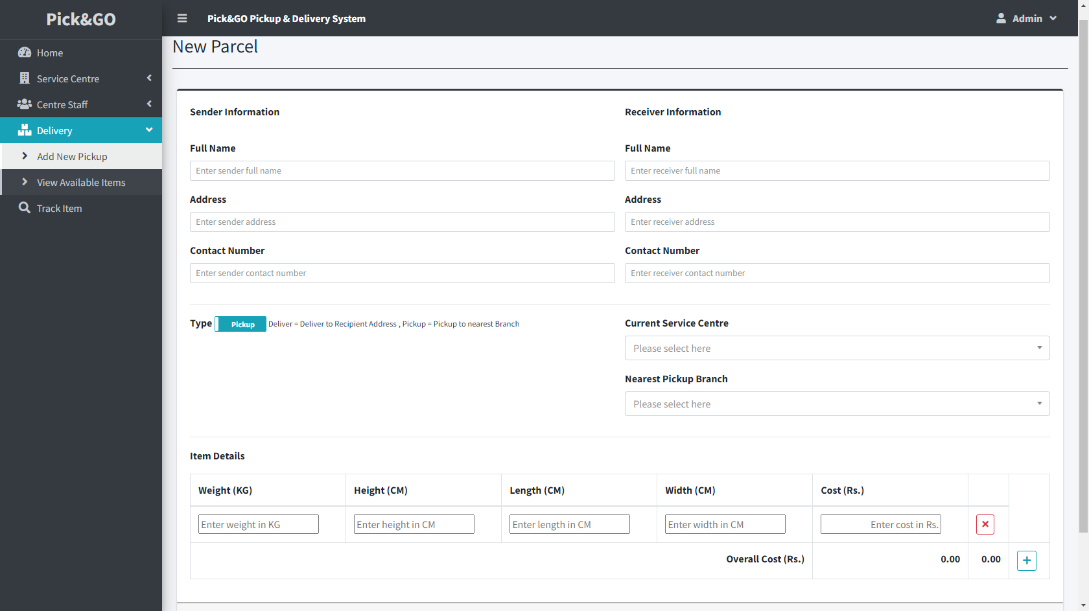1089x611 pixels.
Task: Click the New Parcel heading
Action: pyautogui.click(x=215, y=47)
